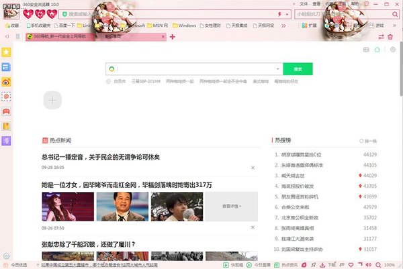Screen dimensions: 403x269
Task: Open the 收藏 favorites button in bookmarks bar
Action: point(12,25)
